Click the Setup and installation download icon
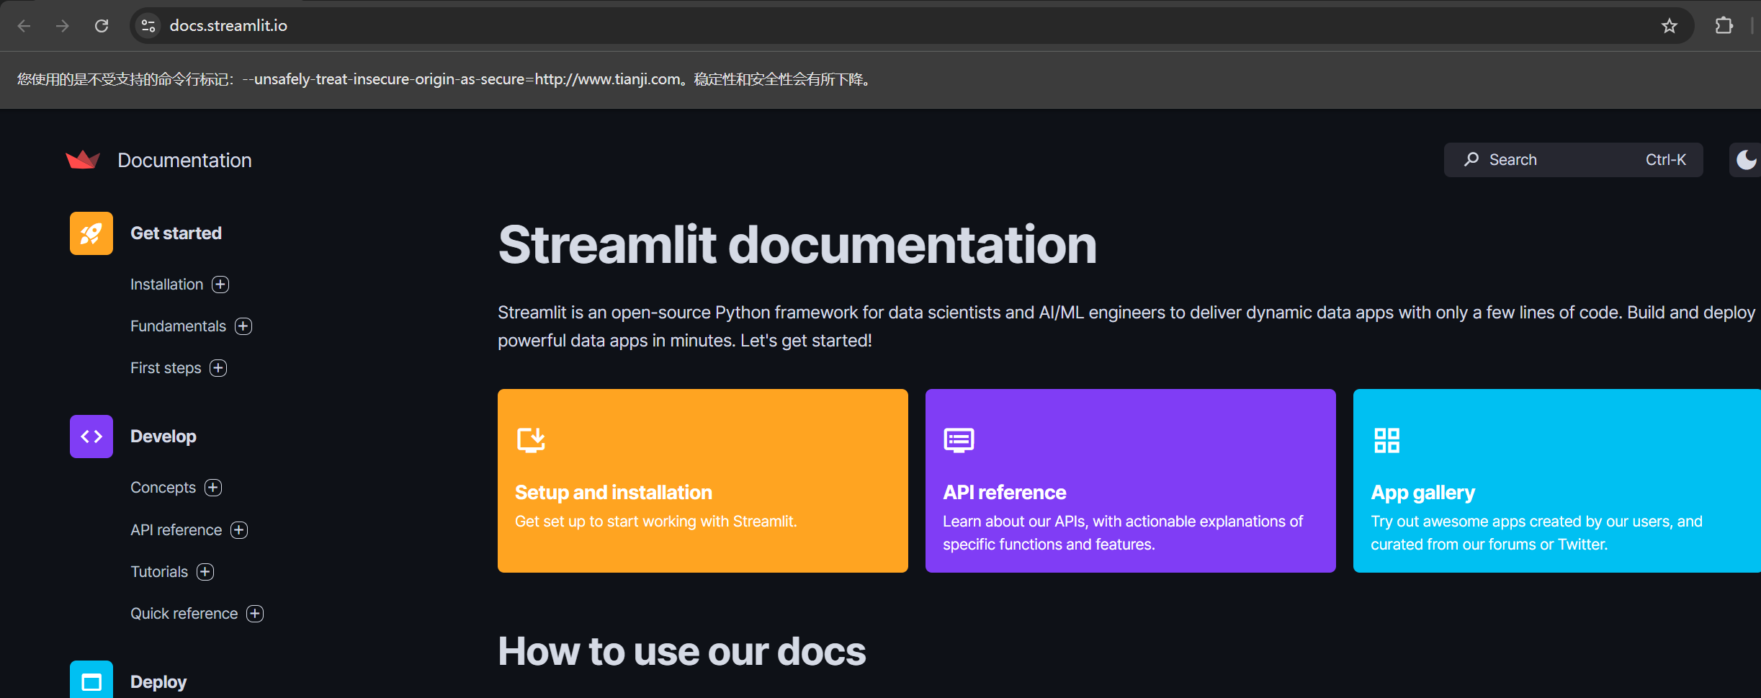Image resolution: width=1761 pixels, height=698 pixels. pos(531,439)
